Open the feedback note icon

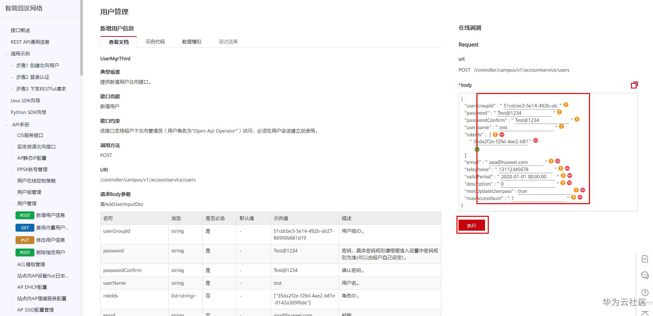[x=645, y=259]
